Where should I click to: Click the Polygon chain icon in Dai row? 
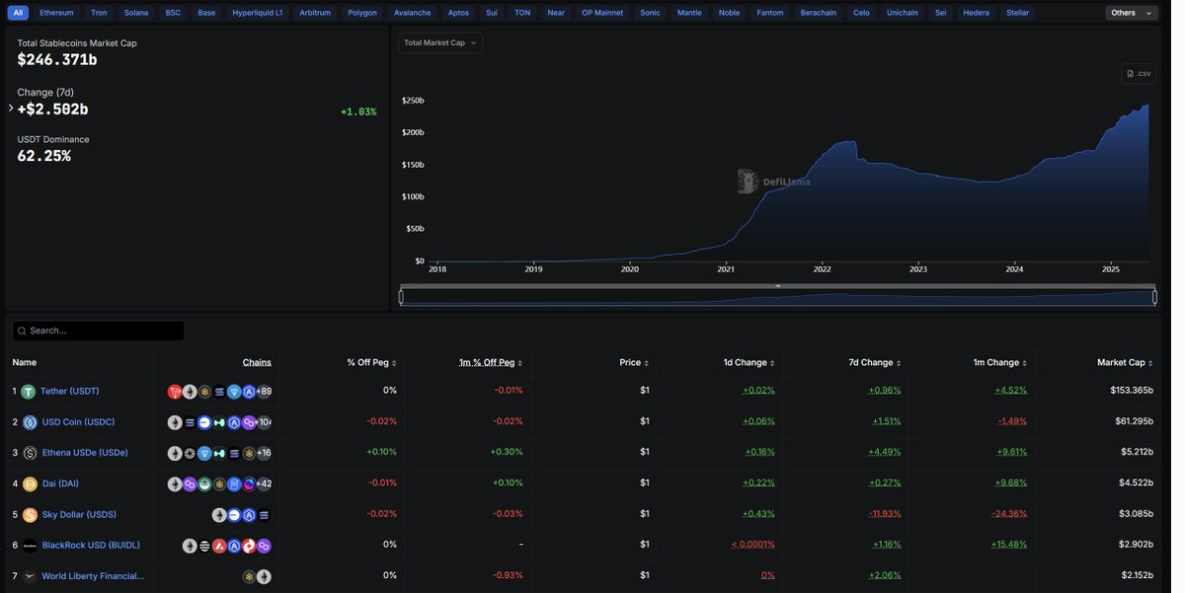click(x=190, y=483)
